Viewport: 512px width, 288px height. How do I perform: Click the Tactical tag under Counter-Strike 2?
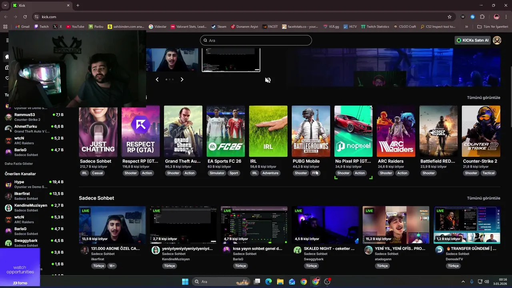click(x=488, y=173)
